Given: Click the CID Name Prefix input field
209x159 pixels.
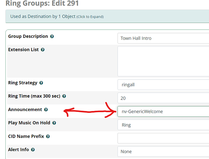Looking at the screenshot, I should point(163,138).
